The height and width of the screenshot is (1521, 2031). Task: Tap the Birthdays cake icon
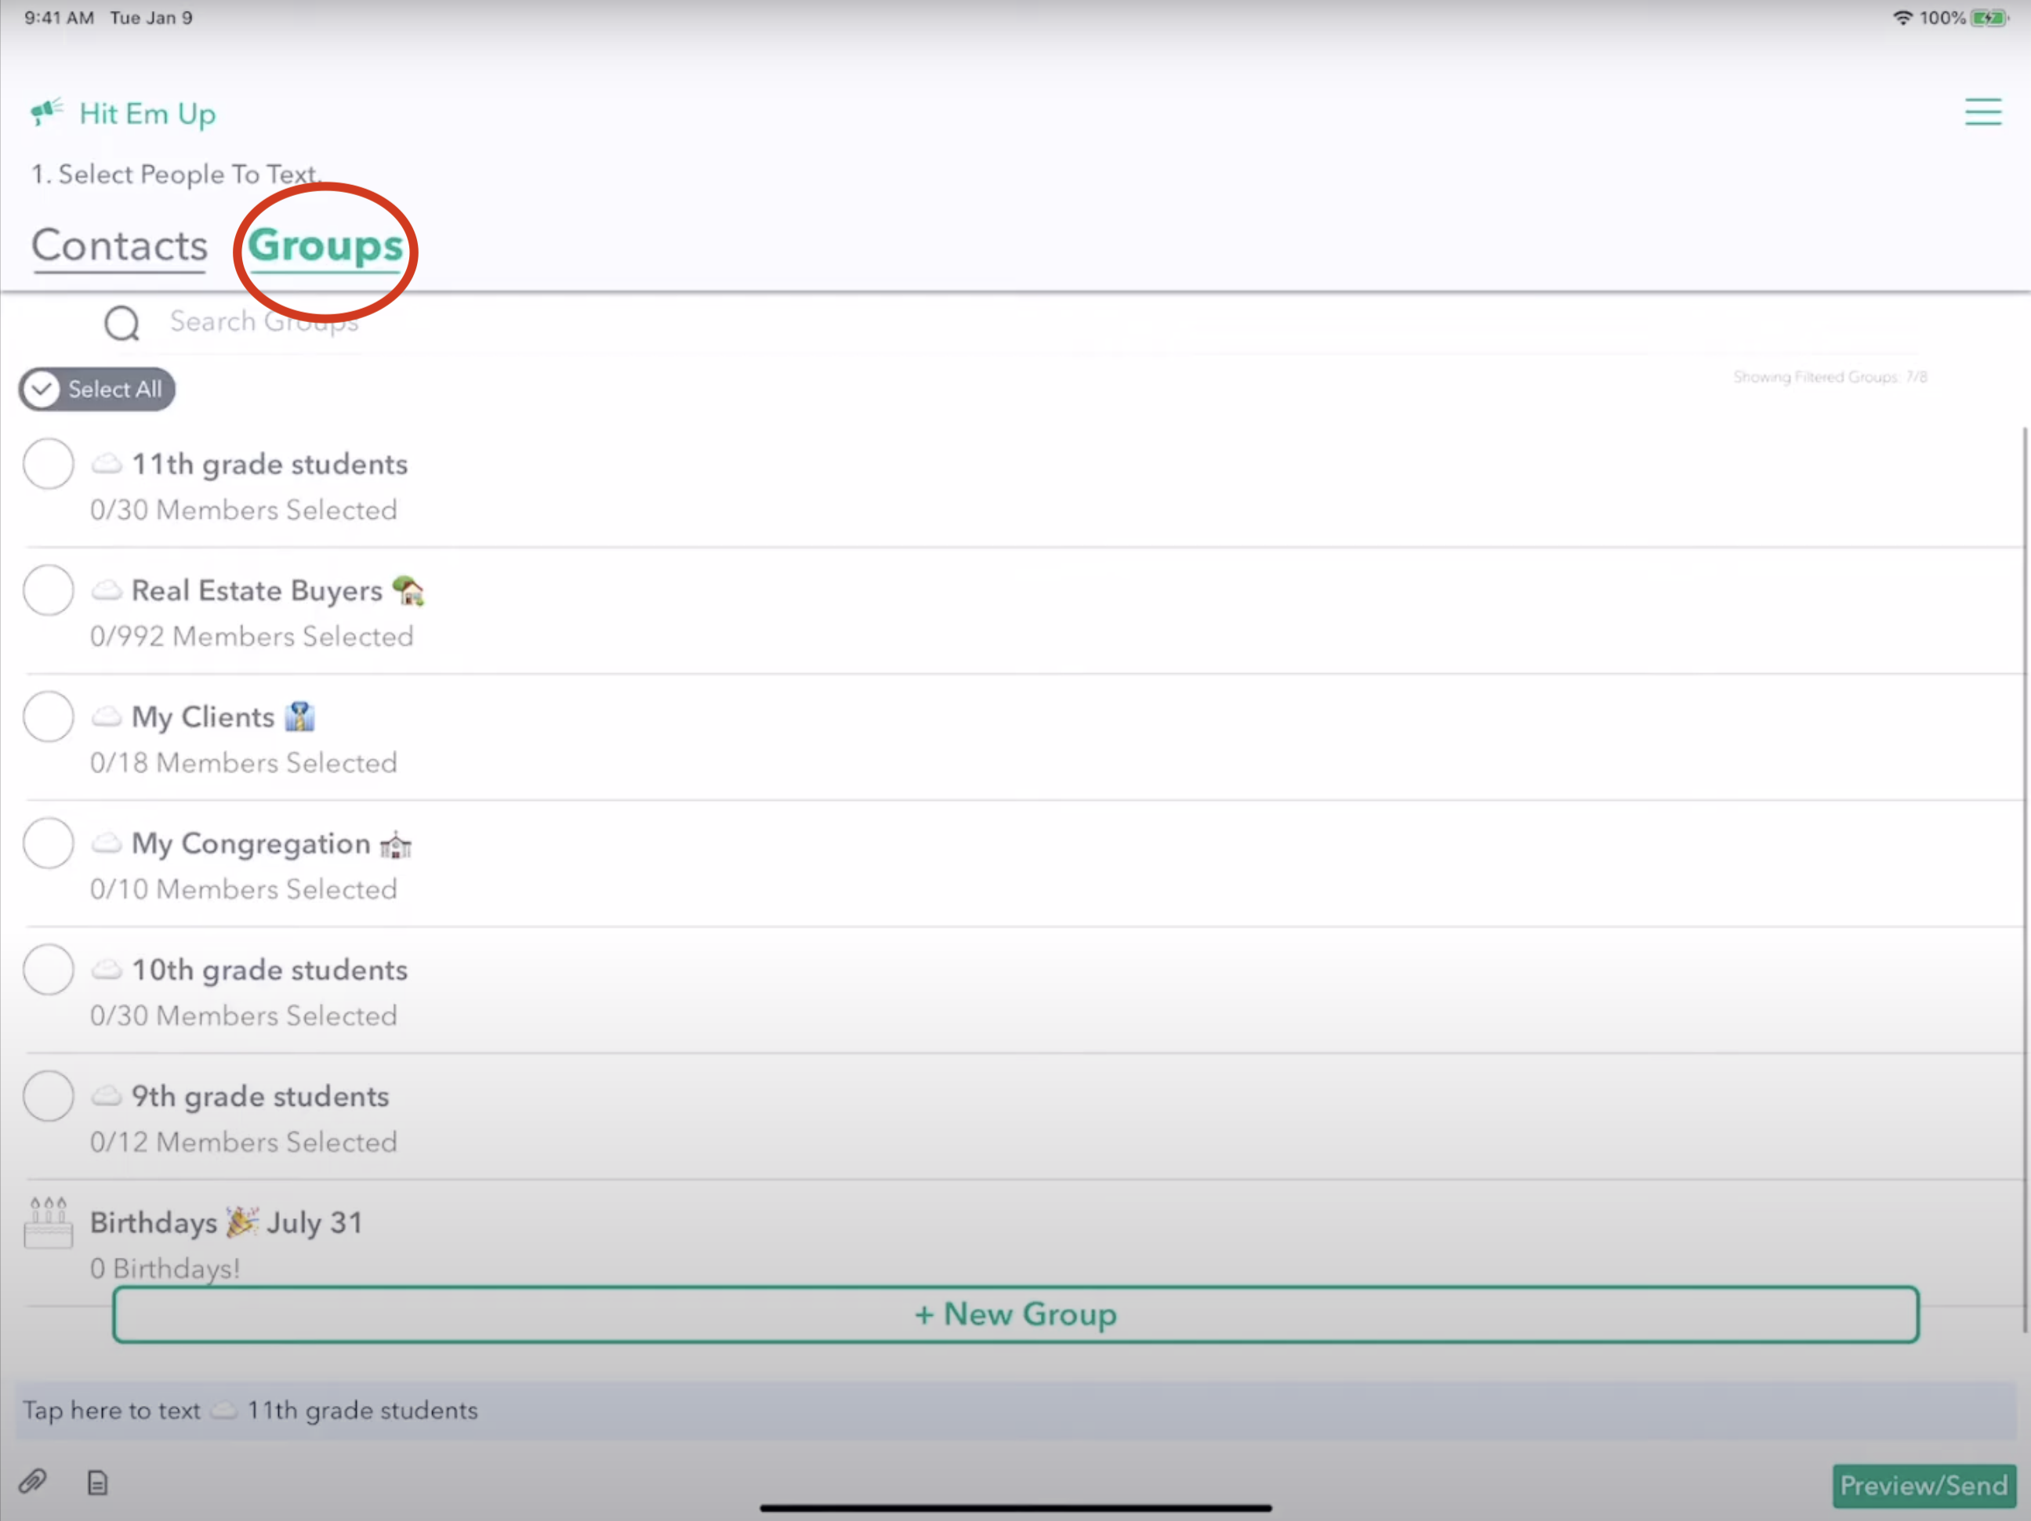(x=48, y=1223)
